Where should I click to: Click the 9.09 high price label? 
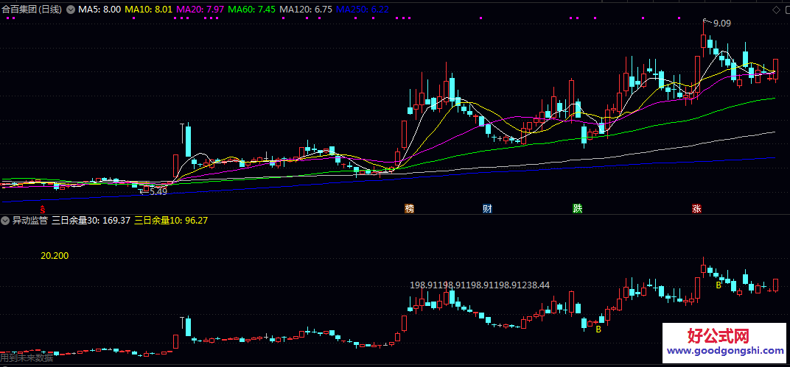721,24
